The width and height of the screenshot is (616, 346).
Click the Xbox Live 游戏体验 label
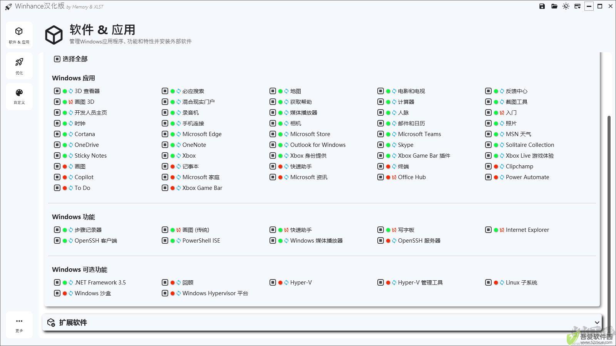[530, 156]
